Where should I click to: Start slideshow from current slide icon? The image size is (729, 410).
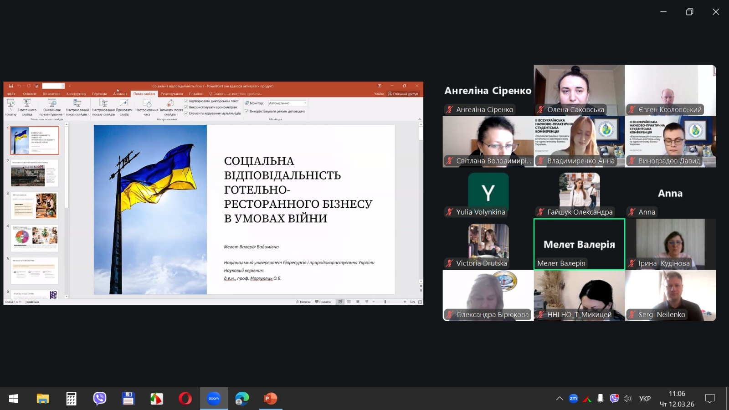tap(27, 103)
